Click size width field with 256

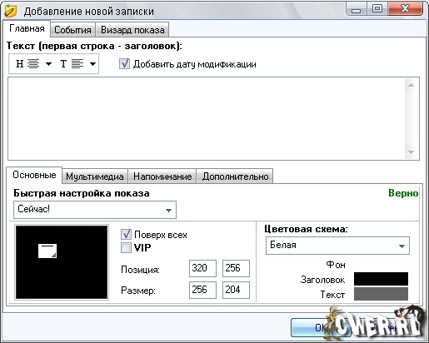click(x=202, y=290)
